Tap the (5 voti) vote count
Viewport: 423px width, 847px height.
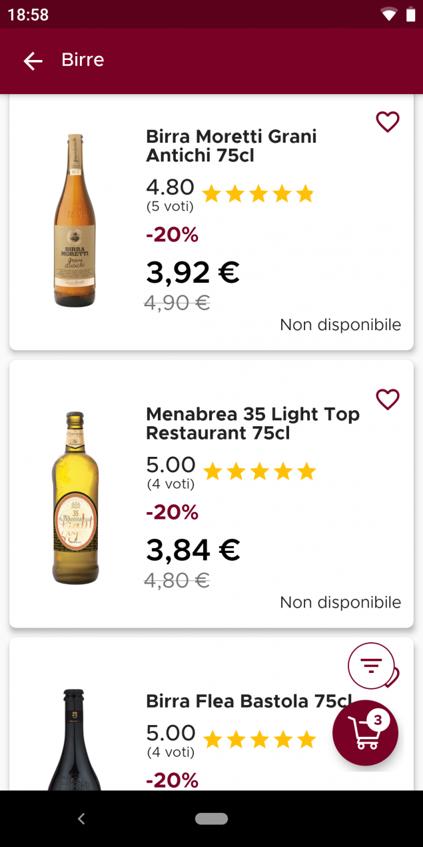point(170,207)
